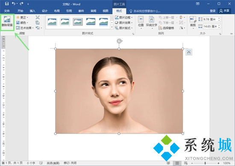Open the 环绕文字 Wrap Text menu
Image resolution: width=235 pixels, height=166 pixels.
coord(152,23)
